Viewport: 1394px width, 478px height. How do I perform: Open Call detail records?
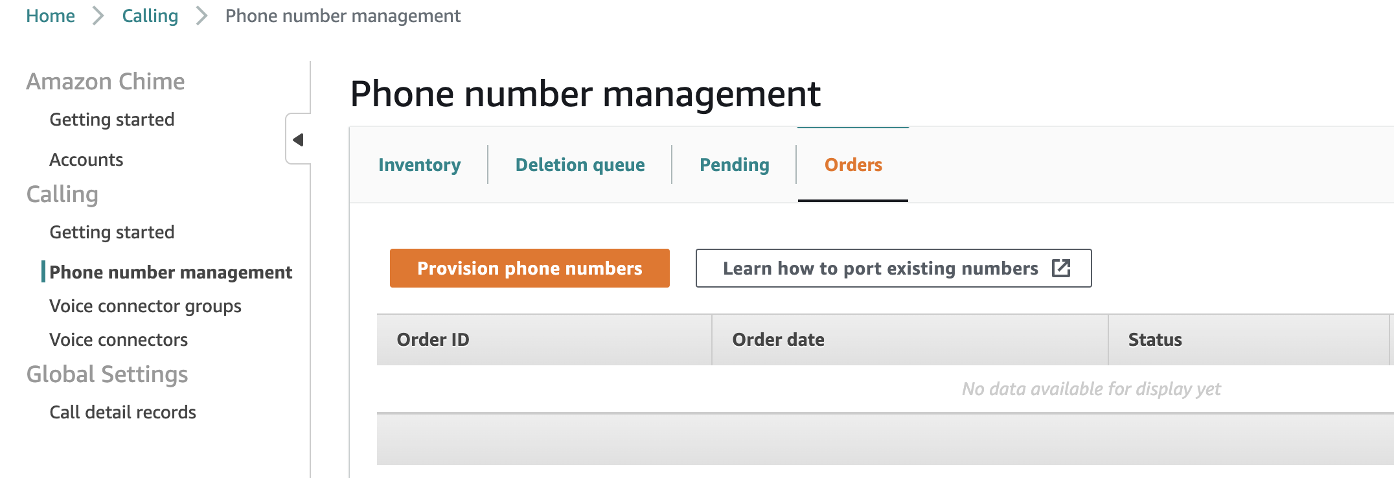click(122, 412)
